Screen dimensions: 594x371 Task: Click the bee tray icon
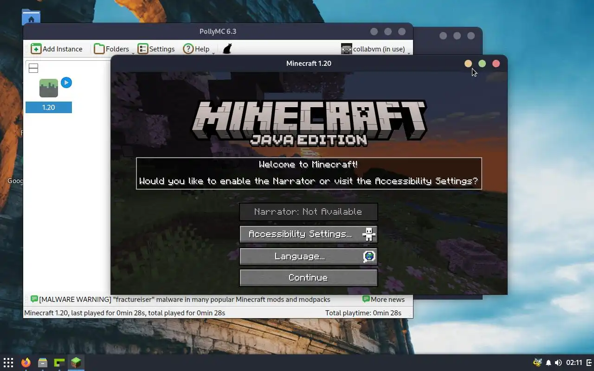click(537, 362)
